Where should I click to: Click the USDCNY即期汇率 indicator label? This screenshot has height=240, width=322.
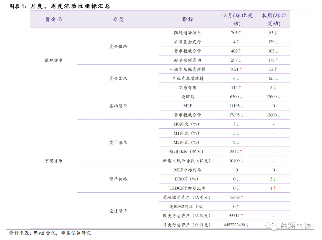tap(188, 188)
